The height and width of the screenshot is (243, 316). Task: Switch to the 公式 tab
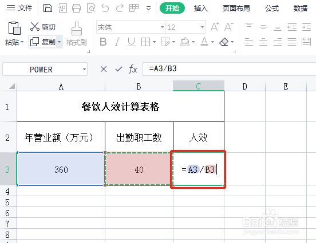272,8
